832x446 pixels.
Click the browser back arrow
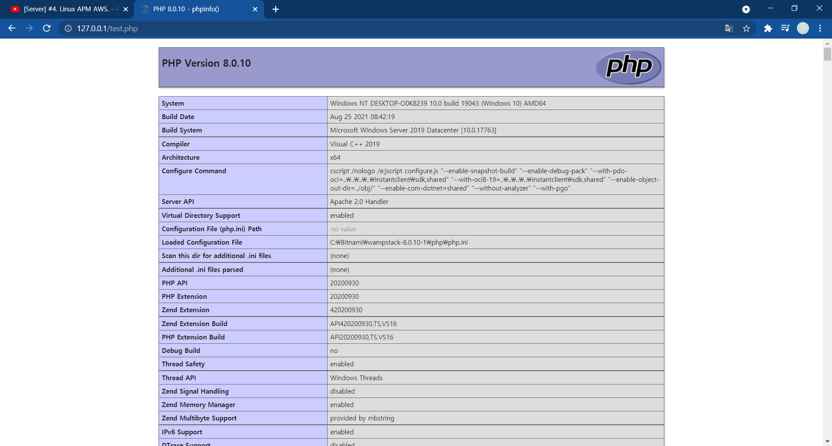(x=12, y=28)
